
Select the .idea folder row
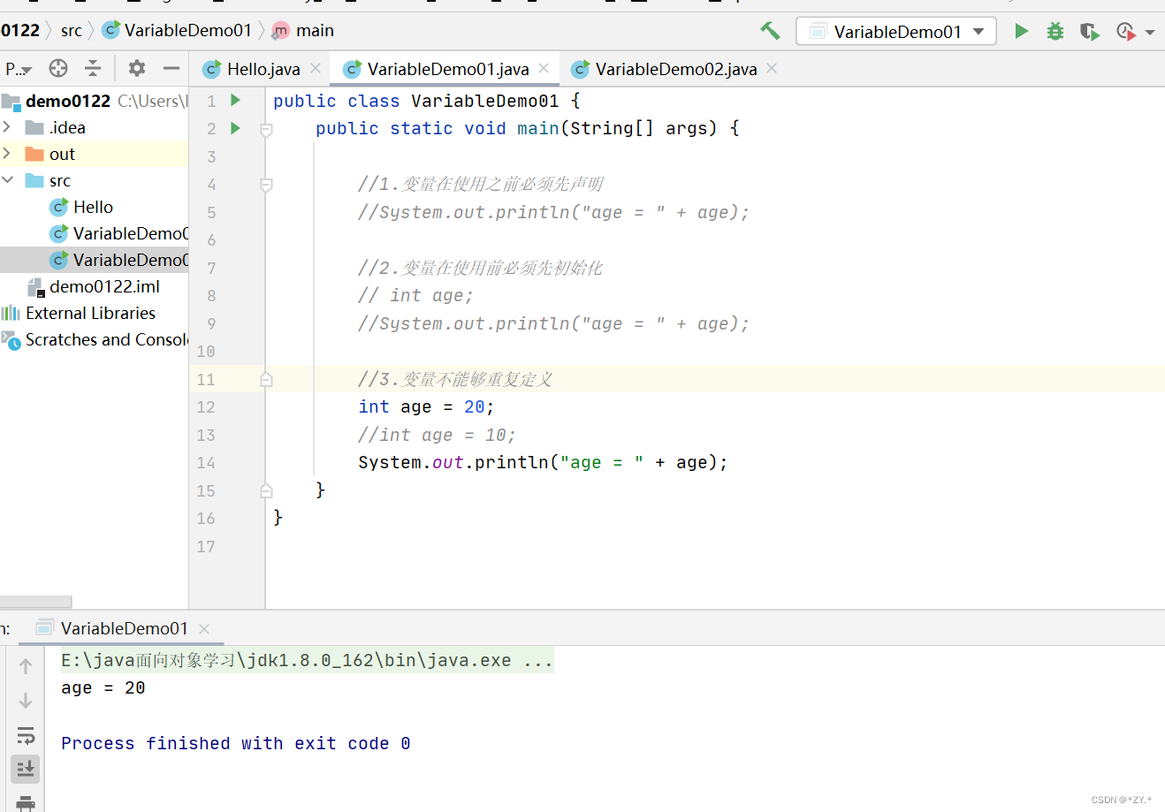coord(95,127)
